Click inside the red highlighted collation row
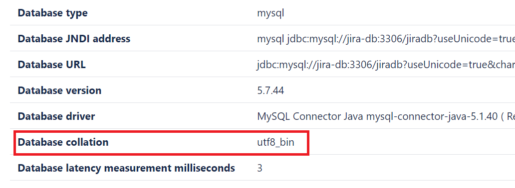 click(161, 142)
